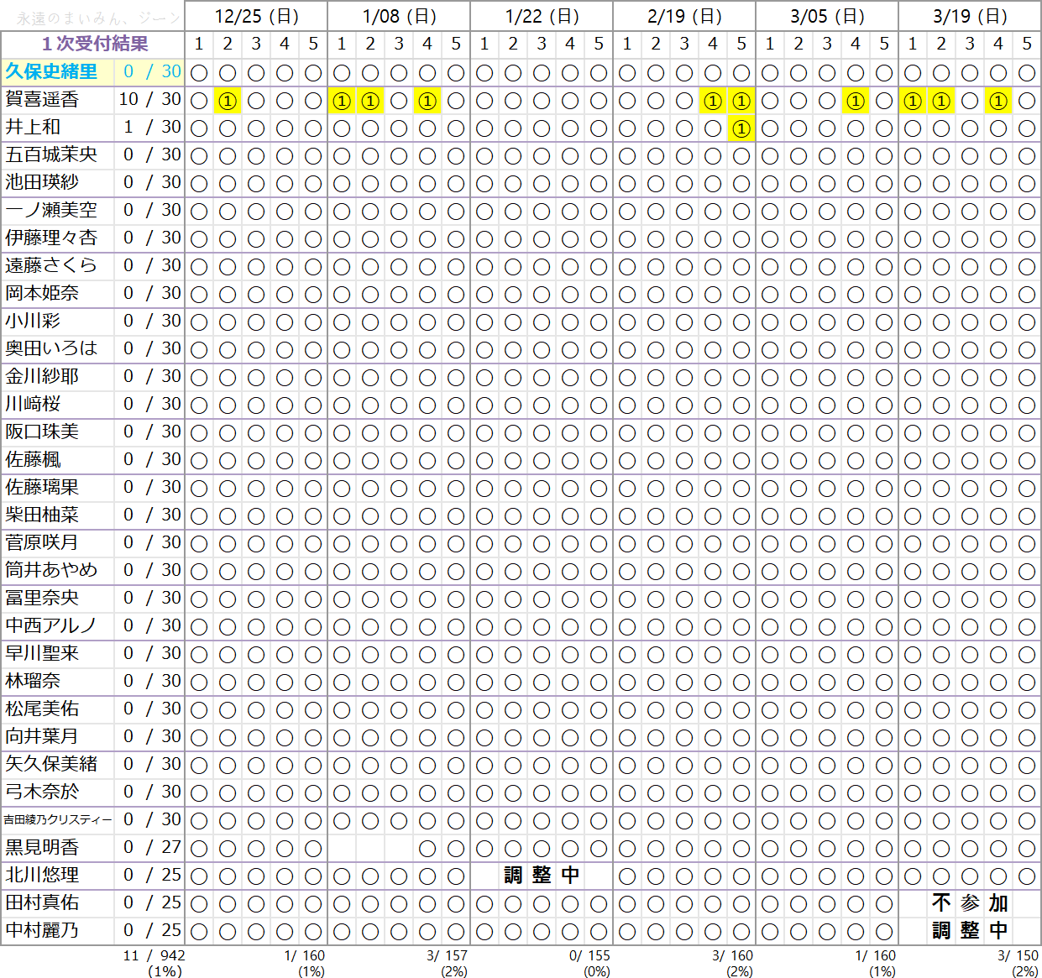Click the name 阪口珠美
1042x978 pixels.
pyautogui.click(x=42, y=431)
